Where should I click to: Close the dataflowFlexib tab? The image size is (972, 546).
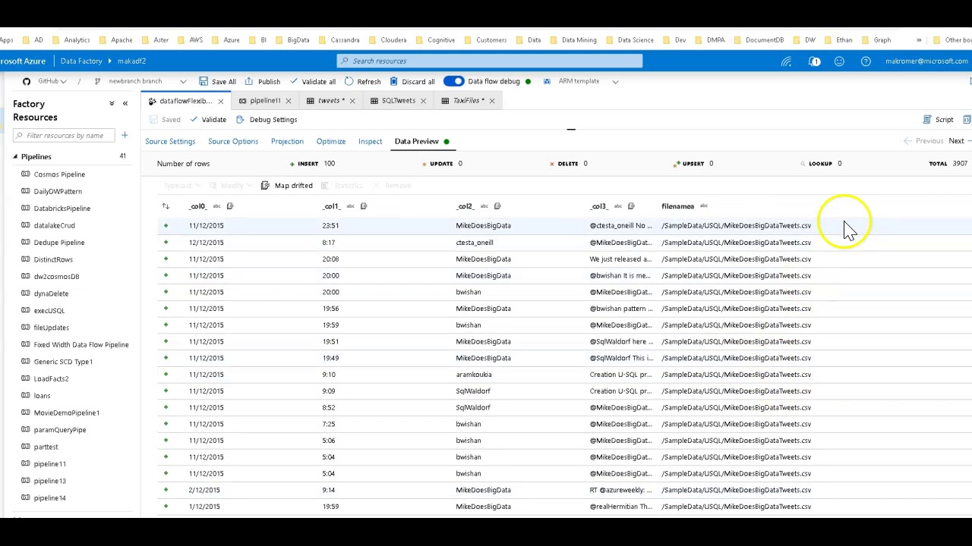(221, 101)
